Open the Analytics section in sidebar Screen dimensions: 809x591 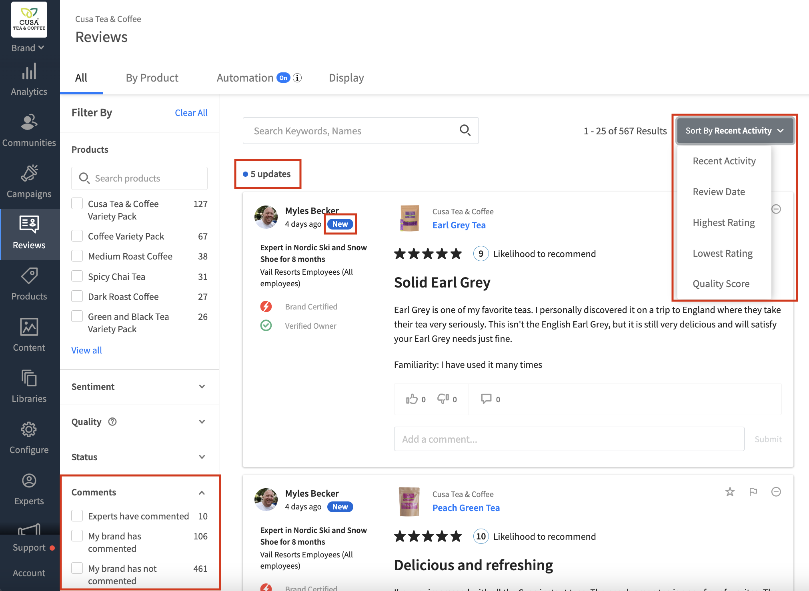coord(29,79)
